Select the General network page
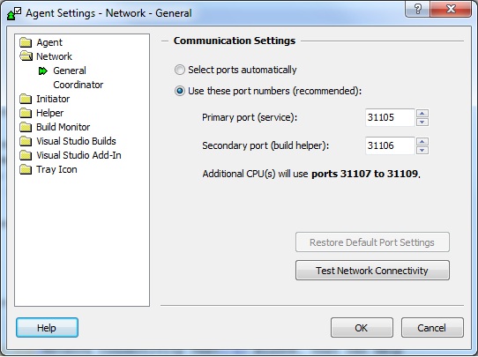The height and width of the screenshot is (357, 478). tap(70, 71)
